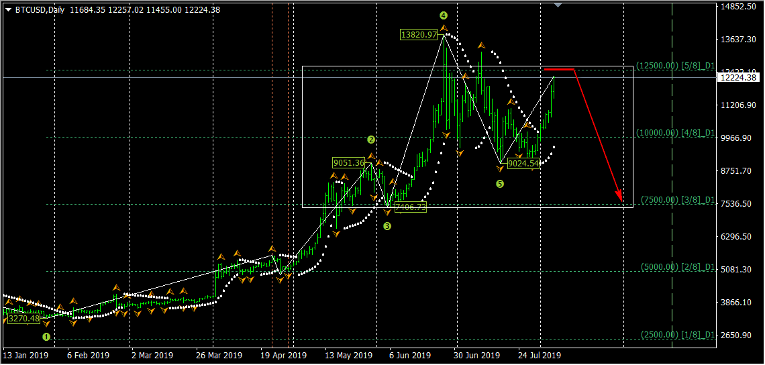Select the 9024.54 price label

523,164
